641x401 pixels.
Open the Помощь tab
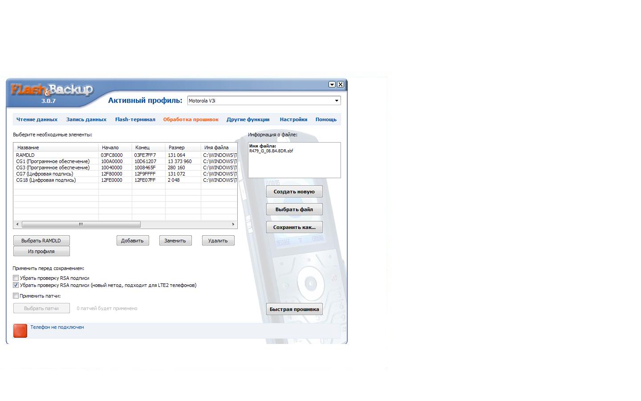(x=326, y=119)
